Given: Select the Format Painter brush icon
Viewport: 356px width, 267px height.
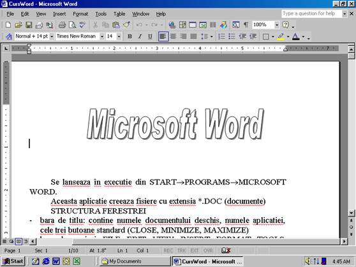Looking at the screenshot, I should click(x=126, y=25).
